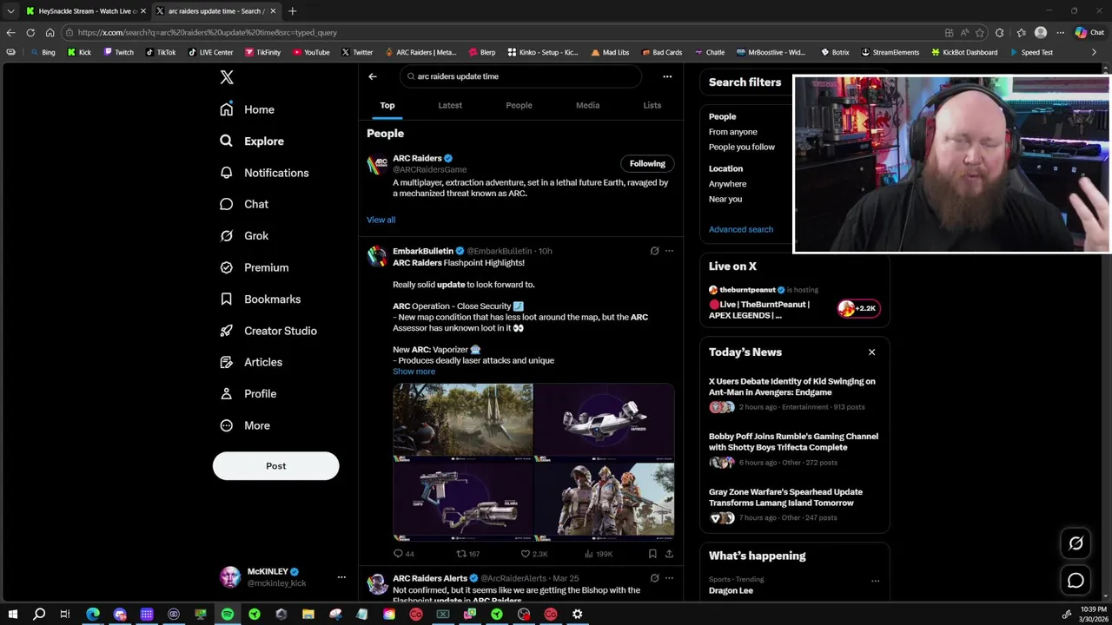The width and height of the screenshot is (1112, 625).
Task: Open the browser tab search dropdown
Action: tap(10, 11)
